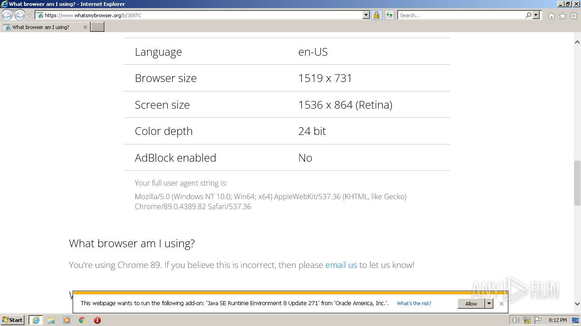Click the 'AdBlock enabled' row label
581x326 pixels.
click(x=175, y=158)
